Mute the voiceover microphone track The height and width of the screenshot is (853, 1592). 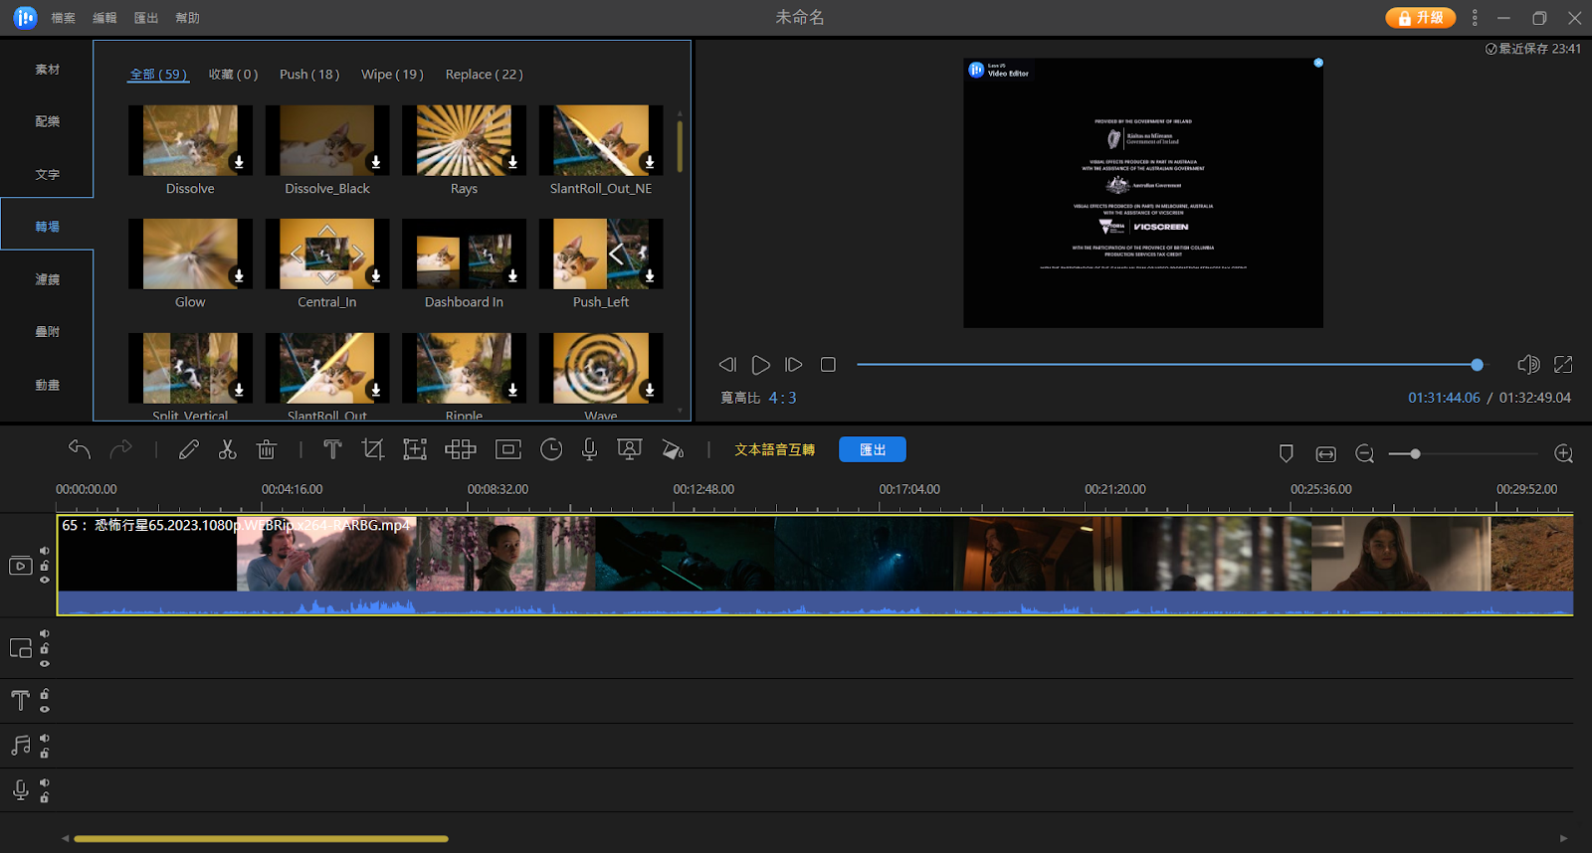coord(45,782)
